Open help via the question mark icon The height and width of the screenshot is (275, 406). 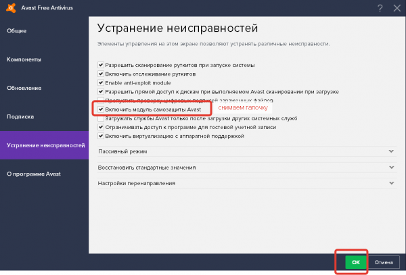pos(380,8)
